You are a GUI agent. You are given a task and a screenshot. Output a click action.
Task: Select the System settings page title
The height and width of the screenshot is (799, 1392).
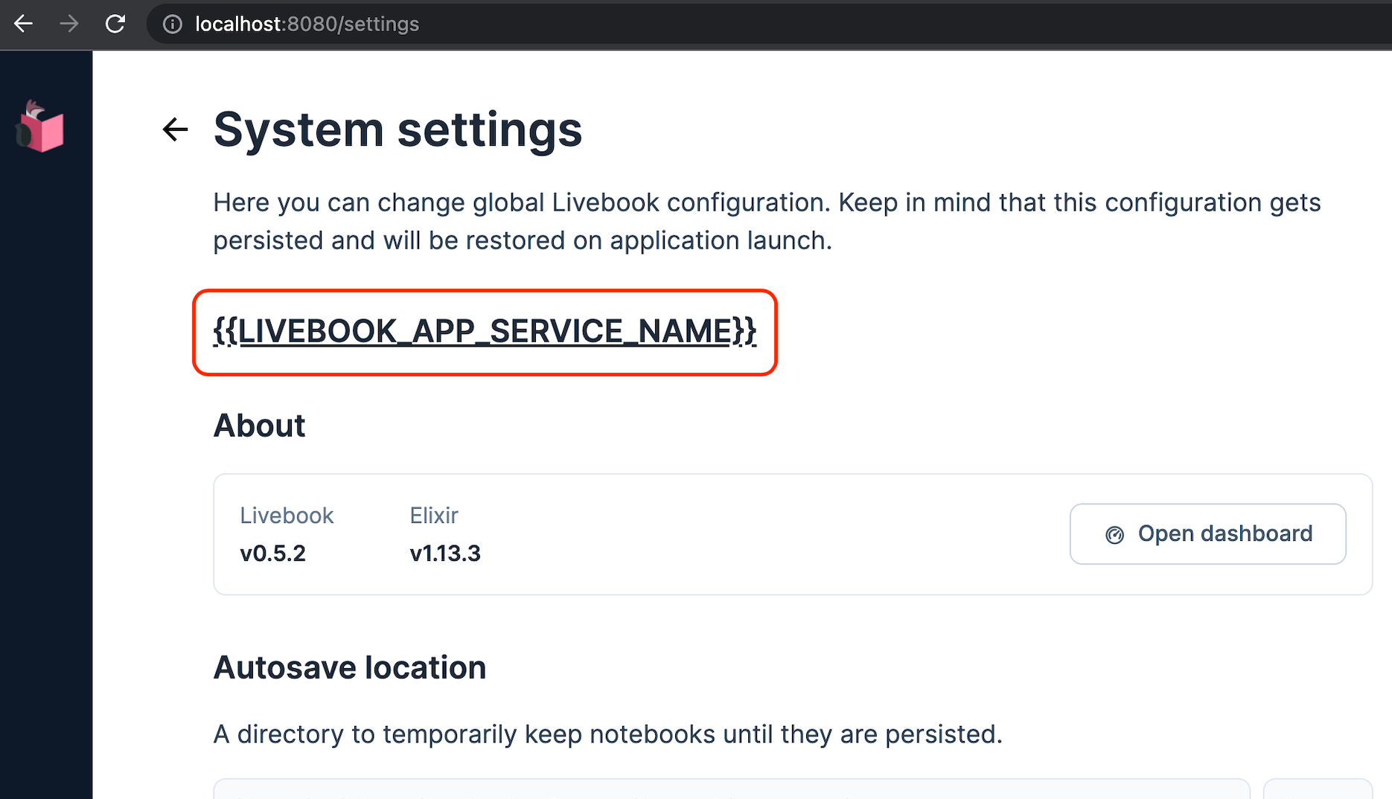click(x=398, y=129)
